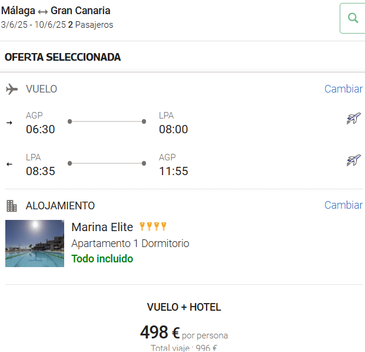Select the 06:30 AGP departure time
The width and height of the screenshot is (365, 352).
(x=40, y=129)
